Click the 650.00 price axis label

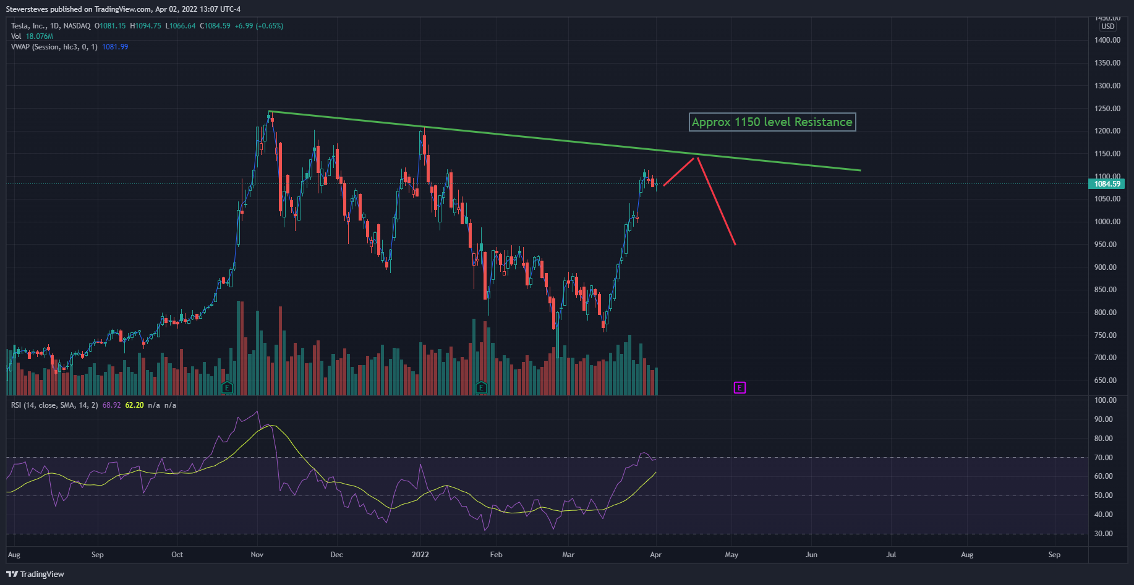click(x=1105, y=381)
